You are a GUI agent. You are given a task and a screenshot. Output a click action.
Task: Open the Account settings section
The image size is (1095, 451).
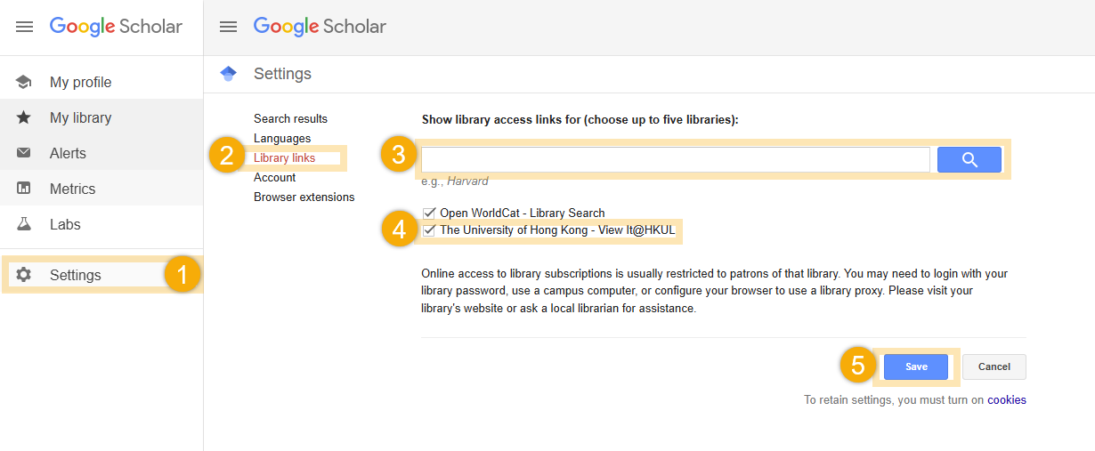274,177
